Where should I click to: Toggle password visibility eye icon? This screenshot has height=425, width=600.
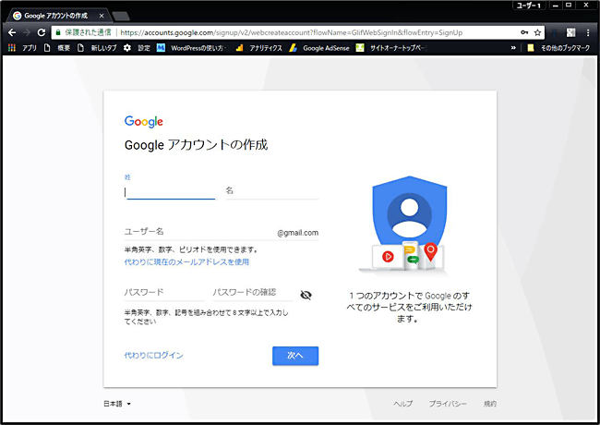pyautogui.click(x=306, y=295)
